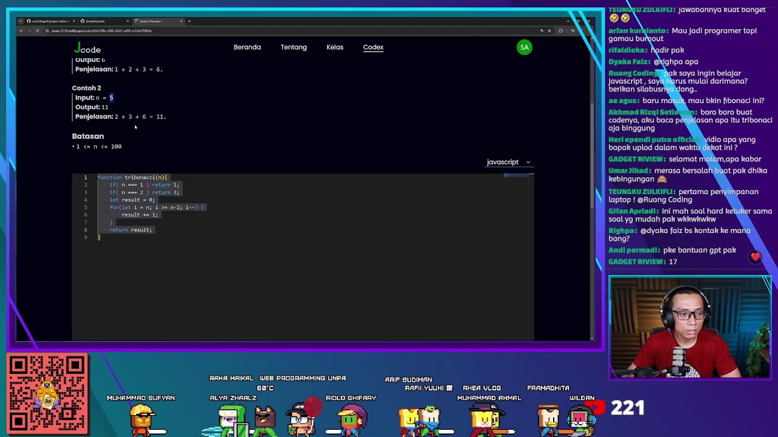Image resolution: width=778 pixels, height=437 pixels.
Task: Click the zoom magnifier icon in address bar
Action: [542, 30]
